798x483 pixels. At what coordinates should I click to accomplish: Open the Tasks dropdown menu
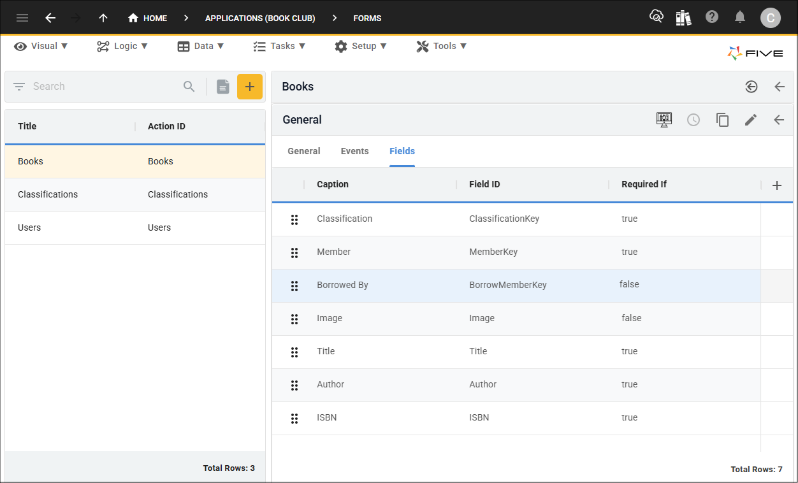point(279,46)
